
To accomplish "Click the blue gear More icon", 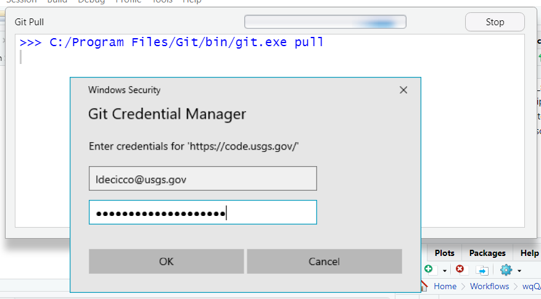I will [506, 269].
